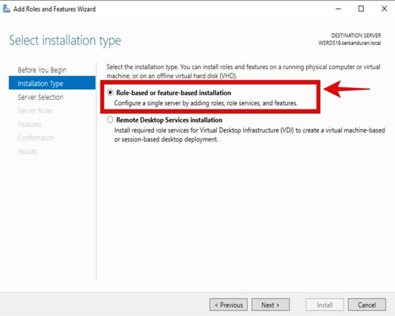The height and width of the screenshot is (316, 395).
Task: Close the Add Roles and Features Wizard
Action: point(384,9)
